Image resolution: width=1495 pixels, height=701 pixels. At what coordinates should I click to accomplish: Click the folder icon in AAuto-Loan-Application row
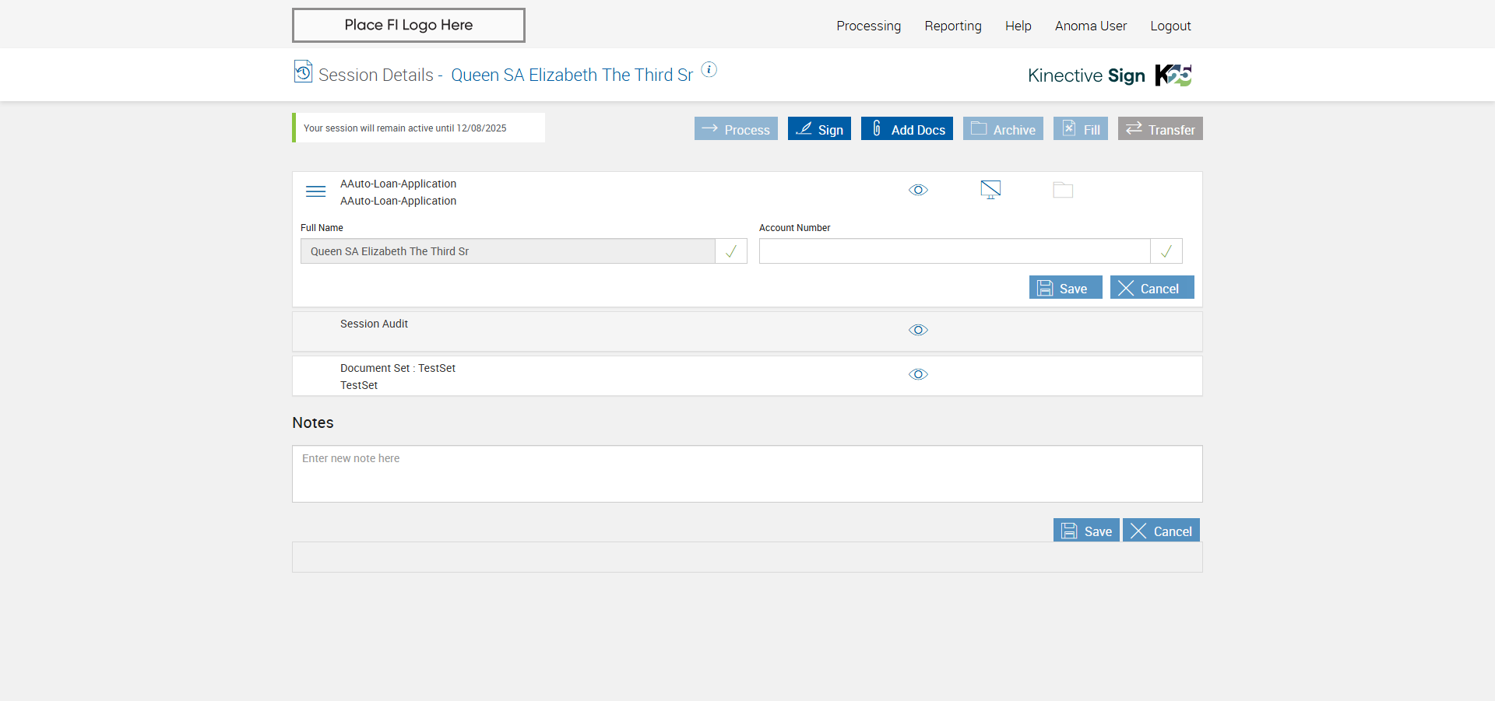[1063, 191]
